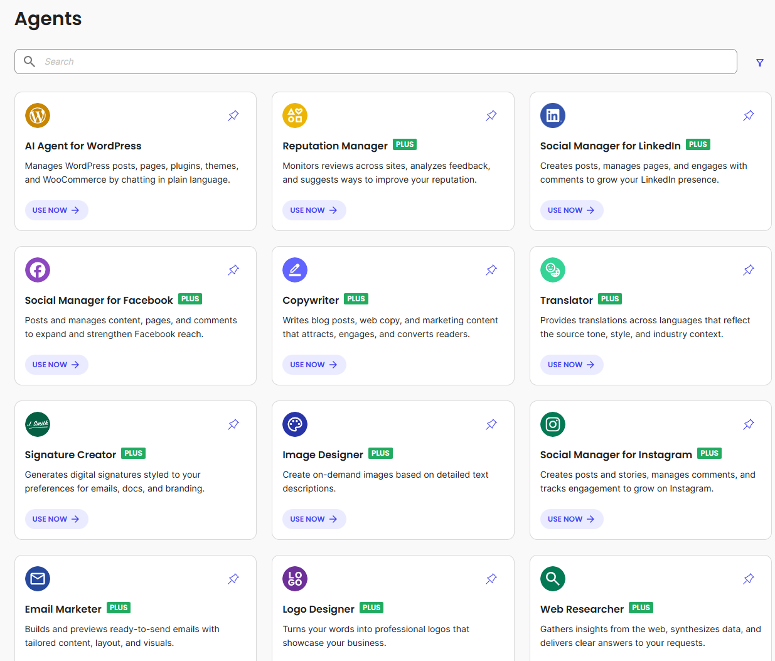Click the Facebook agent logo icon

38,270
